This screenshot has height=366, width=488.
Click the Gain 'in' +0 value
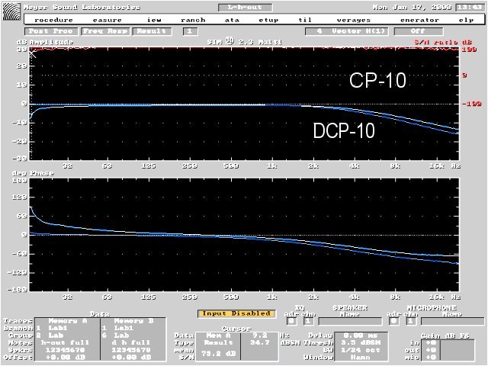click(431, 343)
